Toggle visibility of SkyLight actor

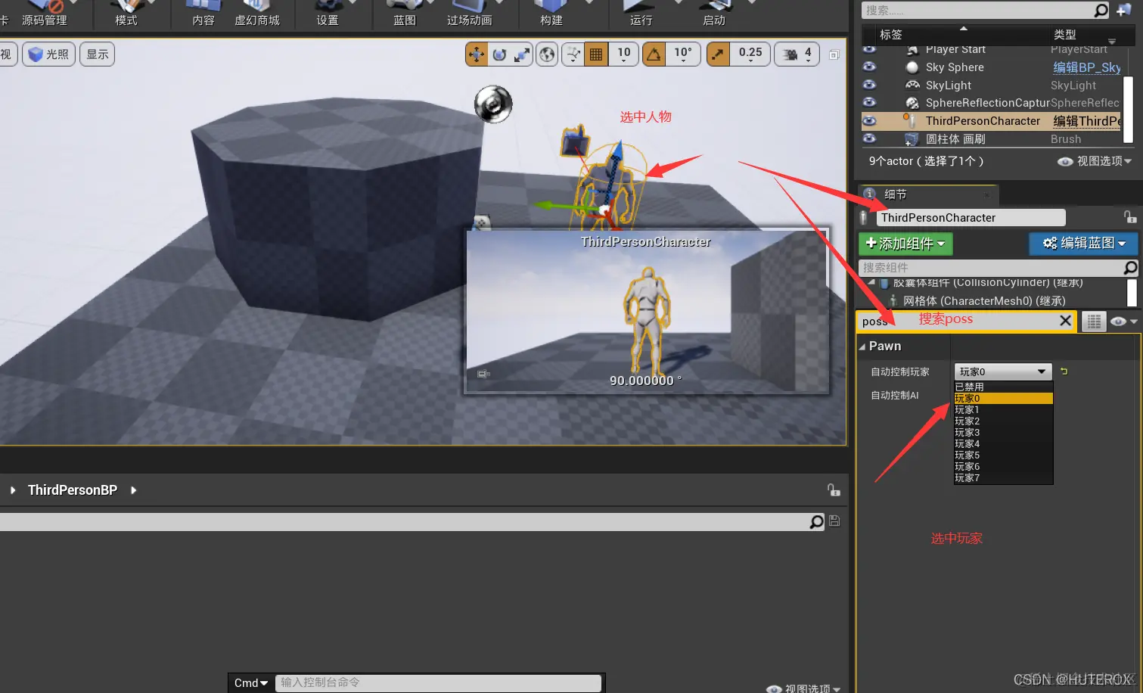pyautogui.click(x=869, y=85)
